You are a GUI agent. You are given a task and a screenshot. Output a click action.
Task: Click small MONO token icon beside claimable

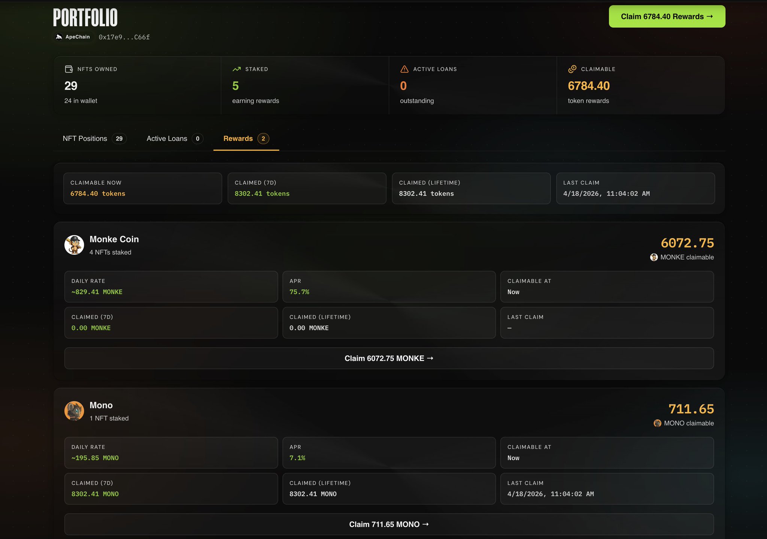(x=657, y=423)
